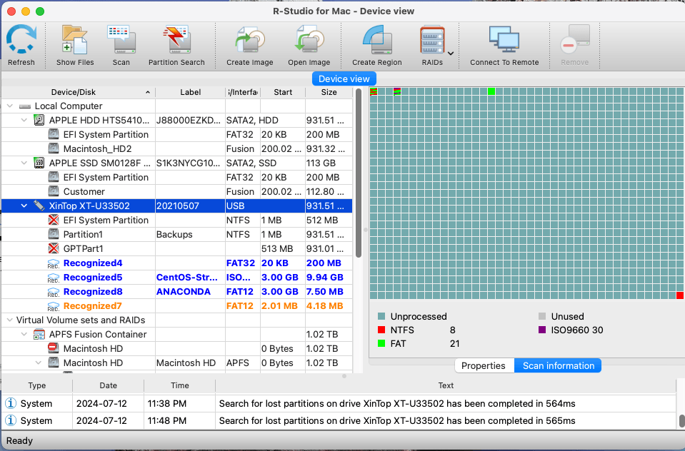Collapse the APFS Fusion Container node
The width and height of the screenshot is (685, 451).
[24, 335]
